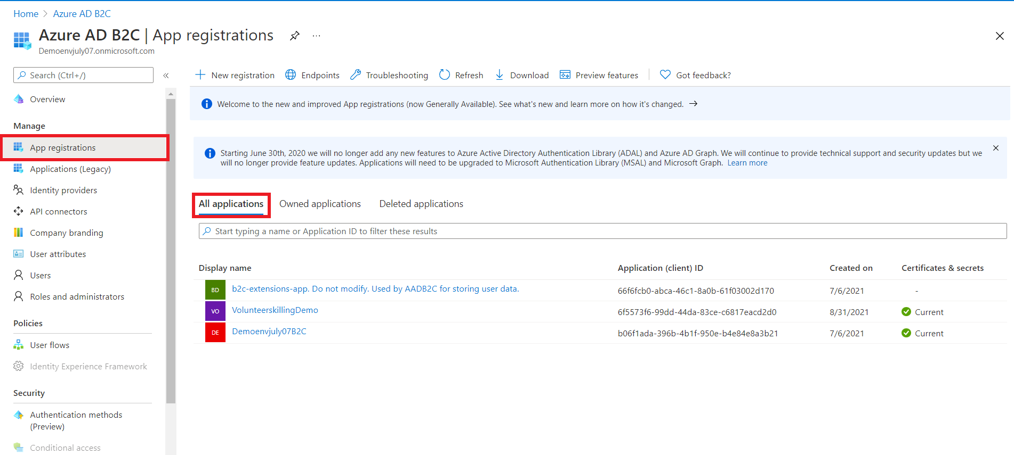The image size is (1014, 455).
Task: Click the Overview sidebar icon
Action: (19, 99)
